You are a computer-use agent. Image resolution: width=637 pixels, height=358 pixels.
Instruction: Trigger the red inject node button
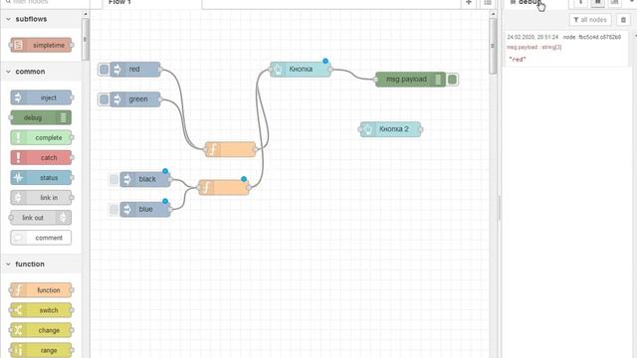104,70
